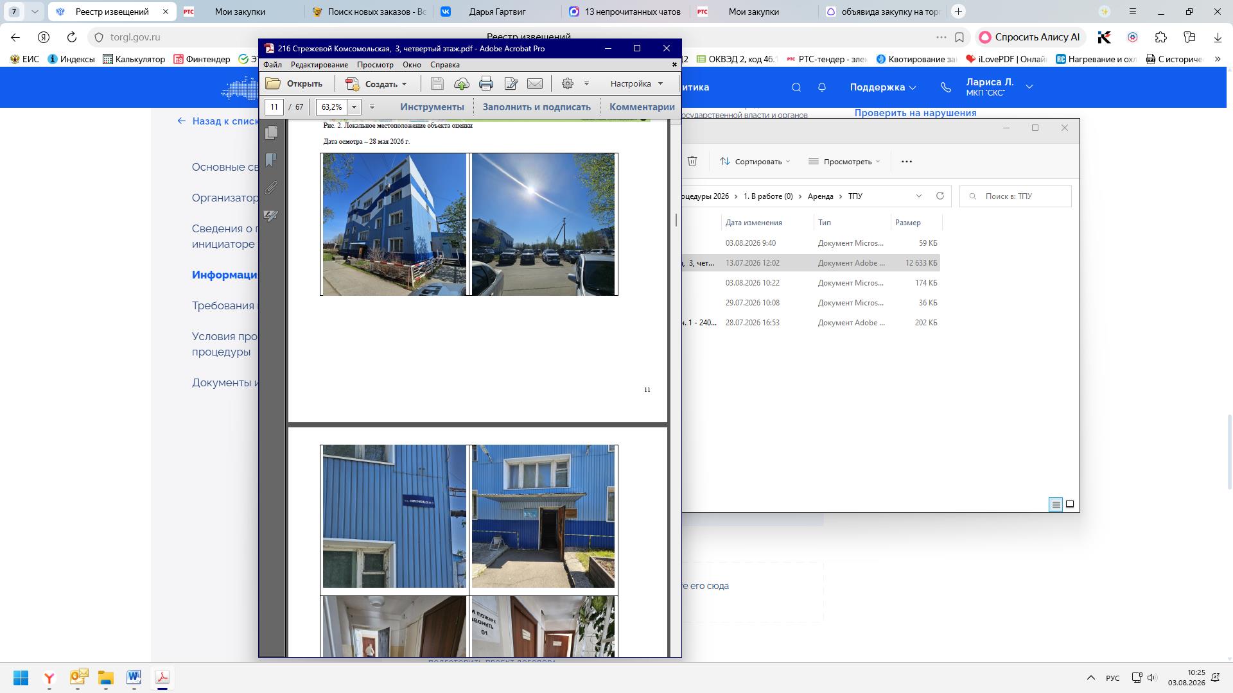Screen dimensions: 1233x693
Task: Open Заполнить и подписать pane in Acrobat
Action: tap(537, 107)
